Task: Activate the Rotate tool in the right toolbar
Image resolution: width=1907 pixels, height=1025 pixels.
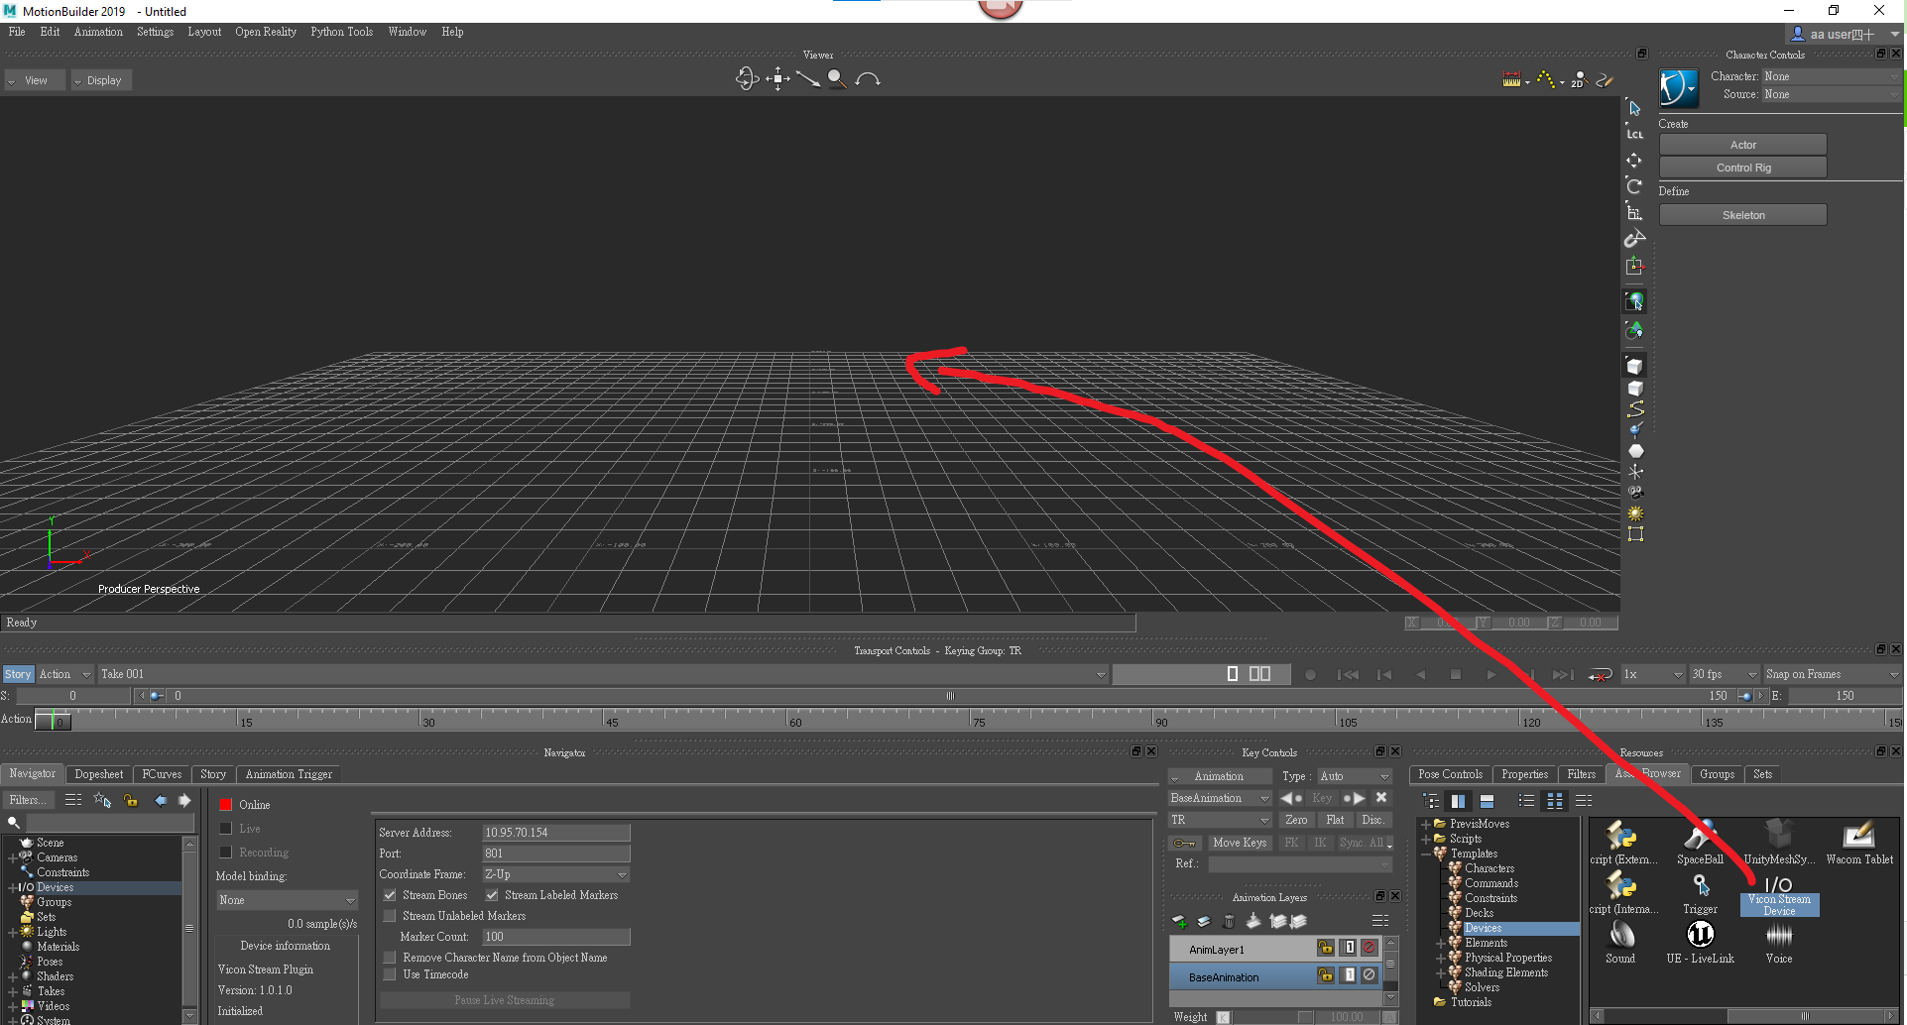Action: pos(1634,185)
